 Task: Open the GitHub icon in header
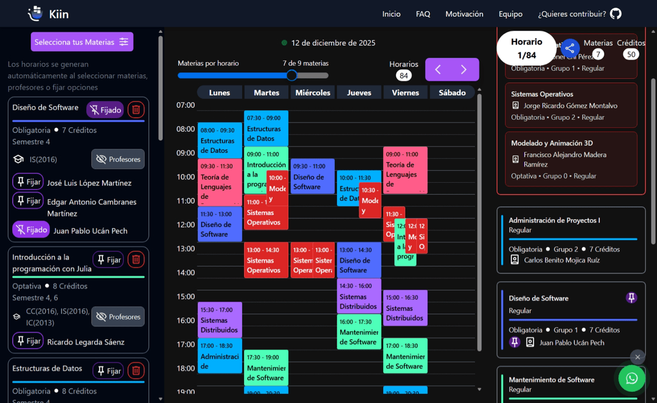tap(616, 14)
